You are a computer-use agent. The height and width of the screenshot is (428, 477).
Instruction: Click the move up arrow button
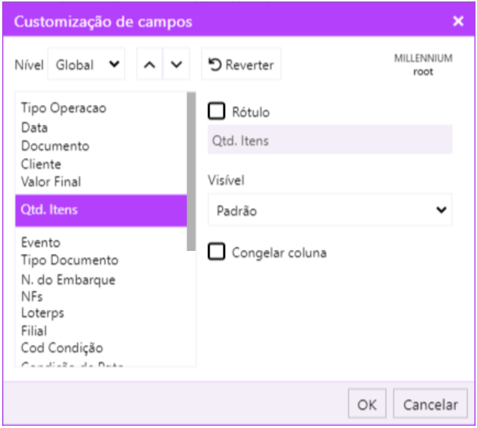[x=149, y=64]
